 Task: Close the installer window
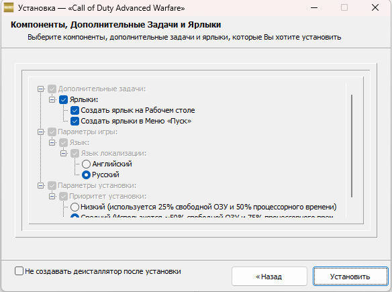(x=375, y=8)
